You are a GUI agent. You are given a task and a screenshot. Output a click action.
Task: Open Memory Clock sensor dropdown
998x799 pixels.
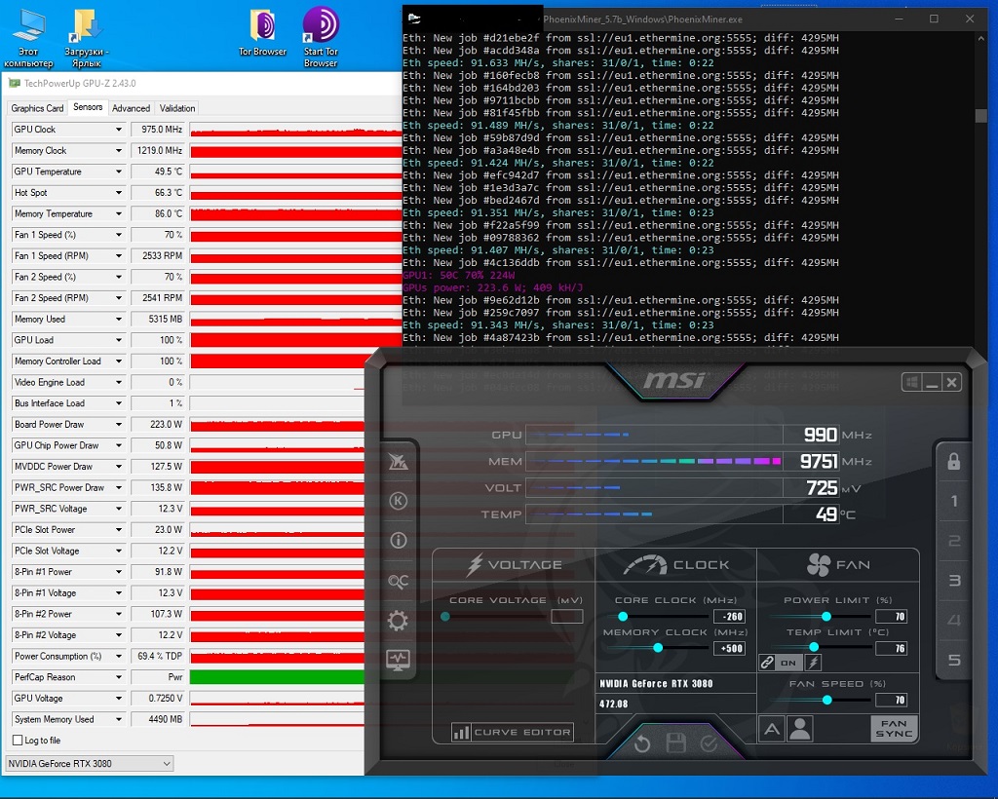click(x=118, y=151)
